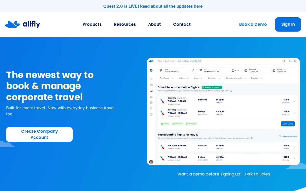Viewport: 306px width, 191px height.
Task: Open the people group icon in preview sidebar
Action: coord(151,97)
